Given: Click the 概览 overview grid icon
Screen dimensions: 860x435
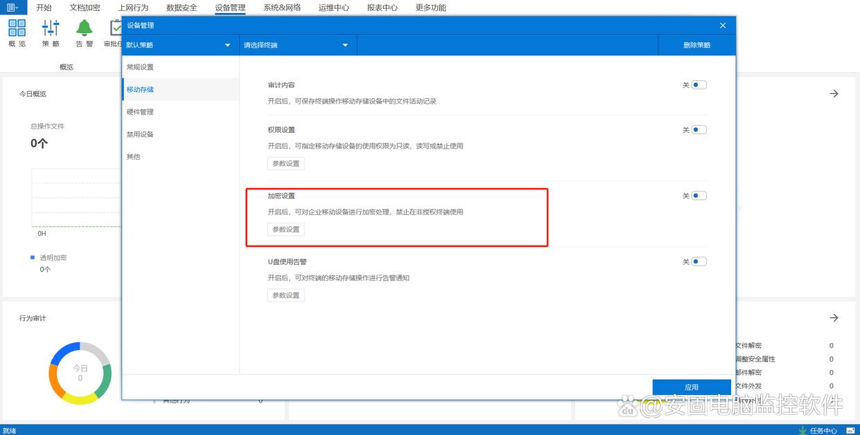Looking at the screenshot, I should pyautogui.click(x=17, y=28).
